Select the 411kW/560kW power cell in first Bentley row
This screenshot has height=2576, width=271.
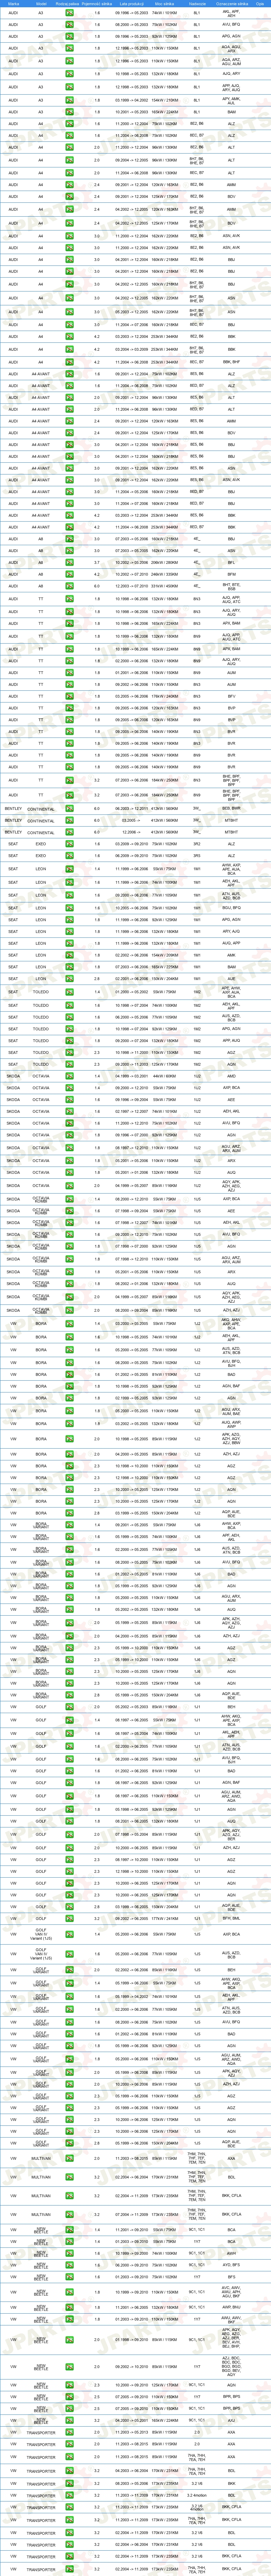pyautogui.click(x=164, y=808)
